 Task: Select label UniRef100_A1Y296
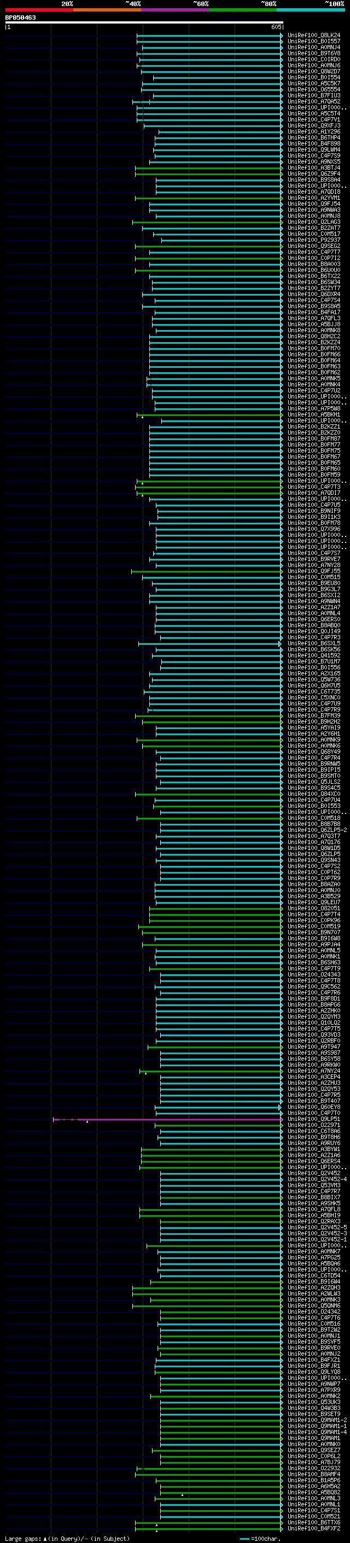(314, 132)
